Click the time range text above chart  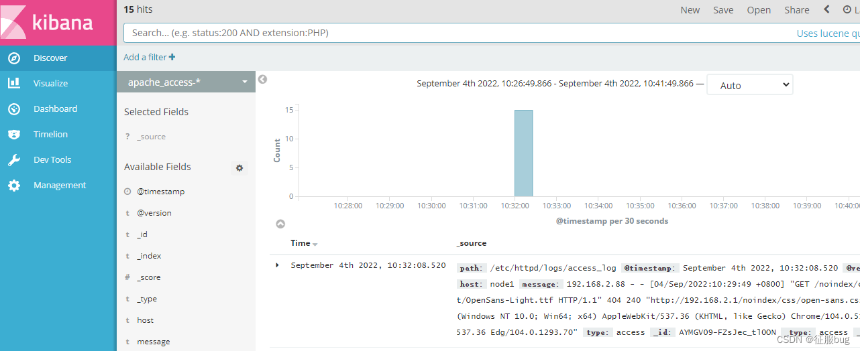[555, 84]
